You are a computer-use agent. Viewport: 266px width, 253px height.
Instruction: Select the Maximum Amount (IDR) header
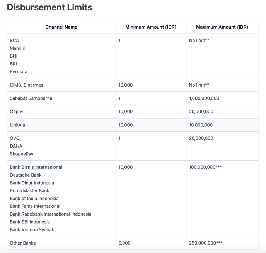pyautogui.click(x=222, y=27)
